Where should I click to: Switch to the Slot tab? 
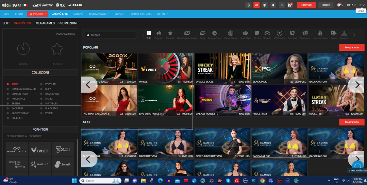coord(6,23)
